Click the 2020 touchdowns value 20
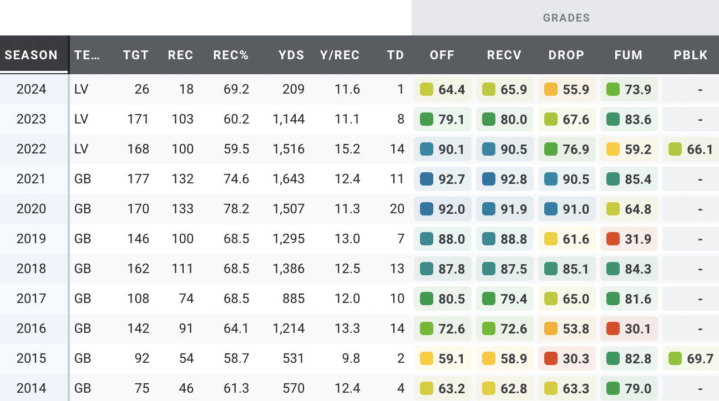The height and width of the screenshot is (401, 719). point(398,209)
